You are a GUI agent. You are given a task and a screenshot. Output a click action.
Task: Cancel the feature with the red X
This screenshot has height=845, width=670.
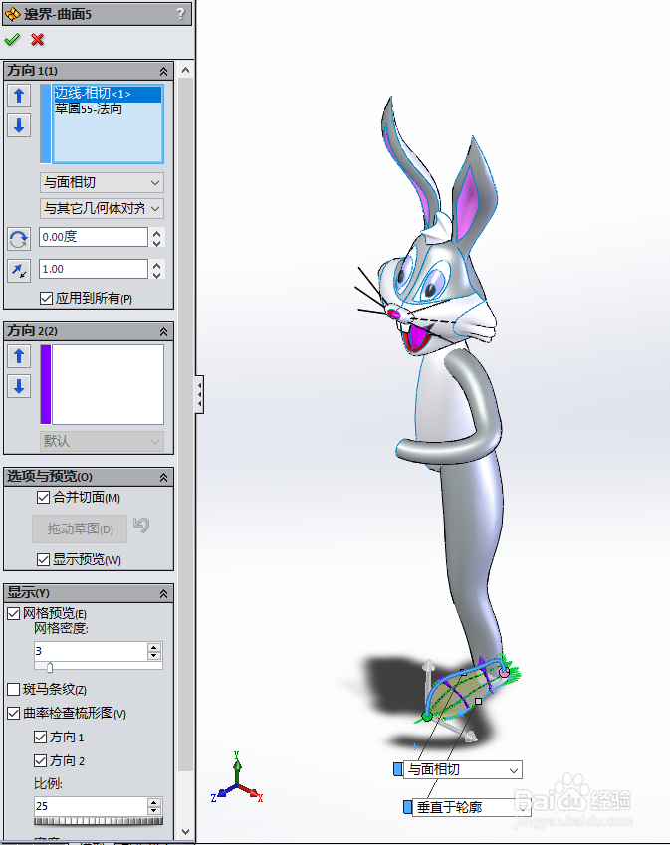click(37, 40)
